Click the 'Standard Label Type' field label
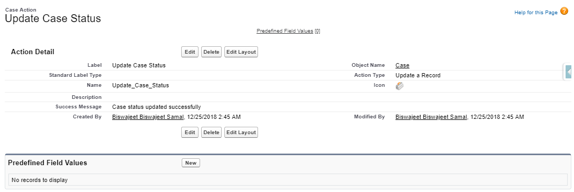Screen dimensions: 574x192 click(75, 75)
